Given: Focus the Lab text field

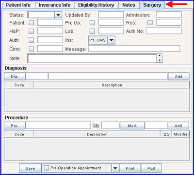Looking at the screenshot, I should [111, 31].
